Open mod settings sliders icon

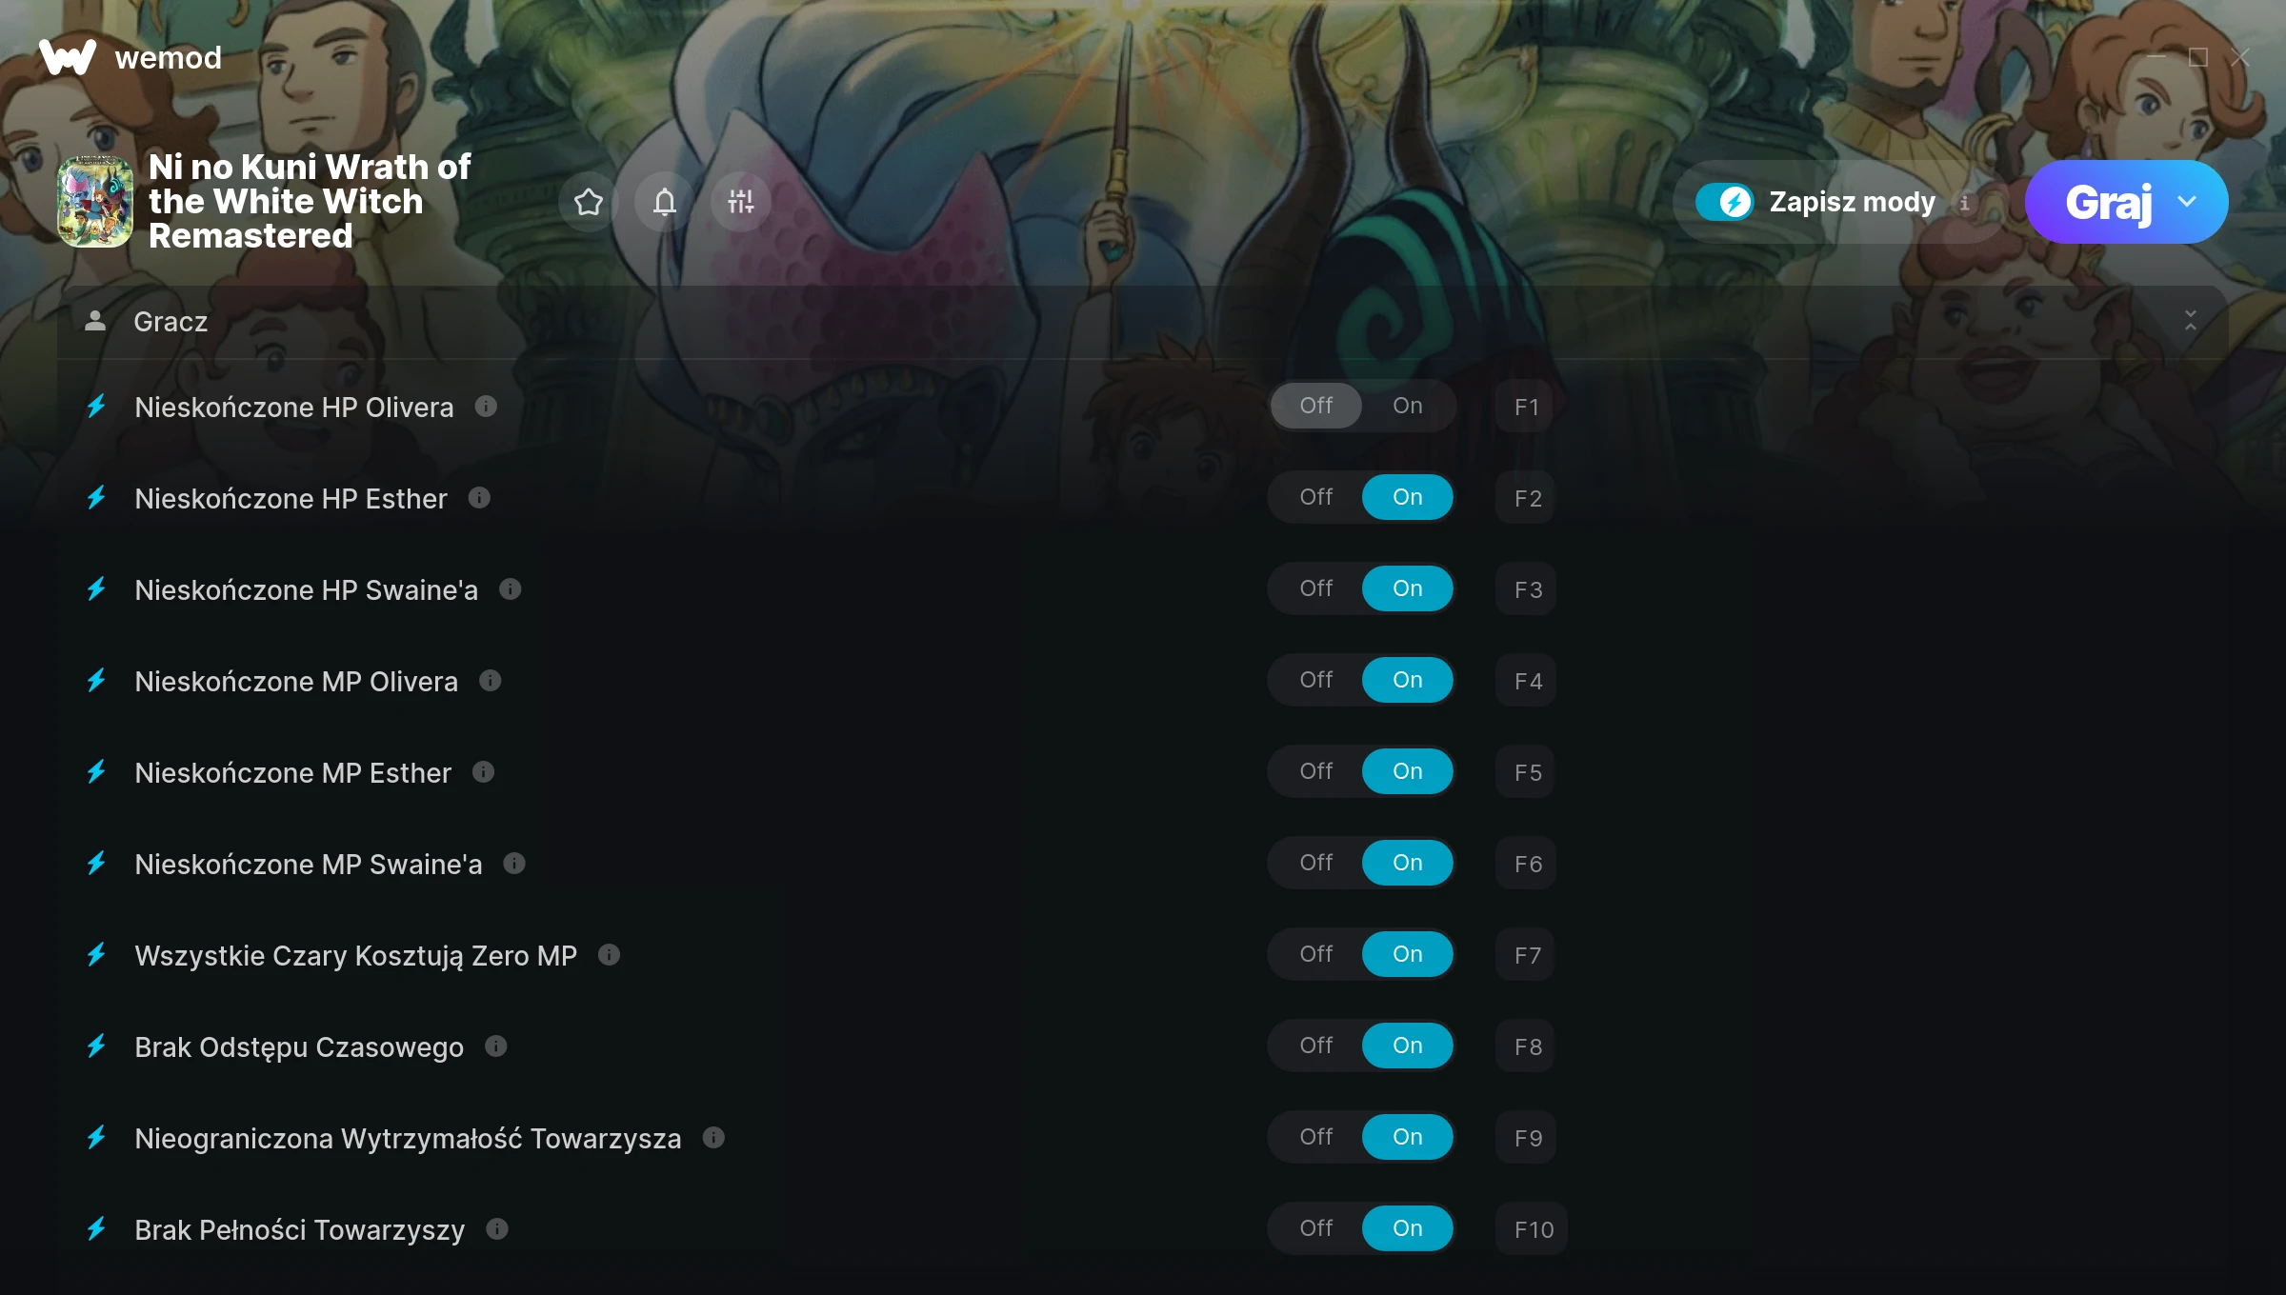click(x=741, y=202)
